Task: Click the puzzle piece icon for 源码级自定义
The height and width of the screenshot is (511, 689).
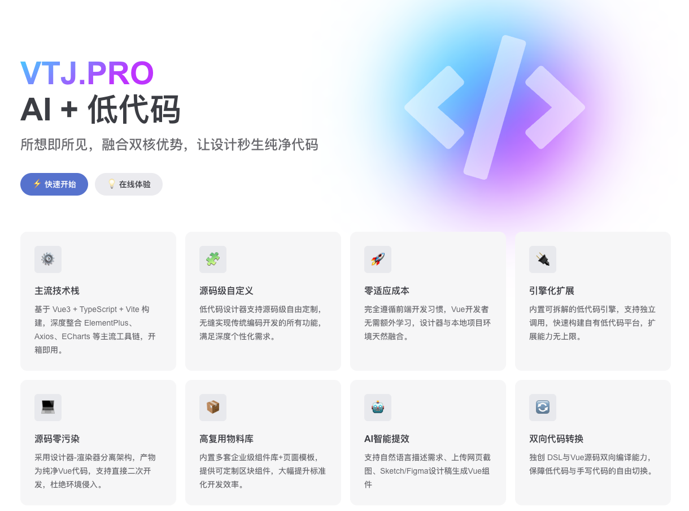Action: (x=213, y=259)
